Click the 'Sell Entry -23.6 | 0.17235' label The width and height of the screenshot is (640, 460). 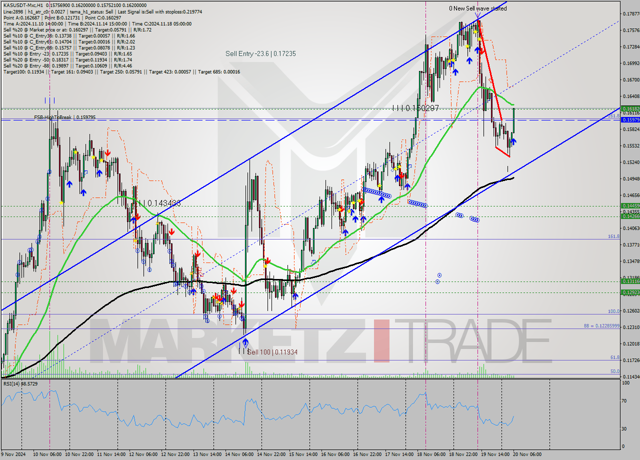(260, 53)
